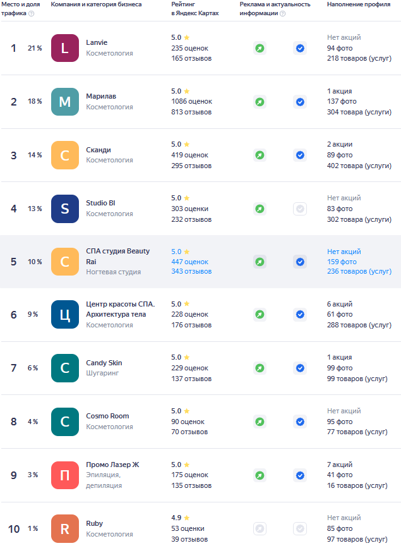Screen dimensions: 401x553
Task: Click the green advertising icon for Cosmo Room
Action: tap(260, 422)
